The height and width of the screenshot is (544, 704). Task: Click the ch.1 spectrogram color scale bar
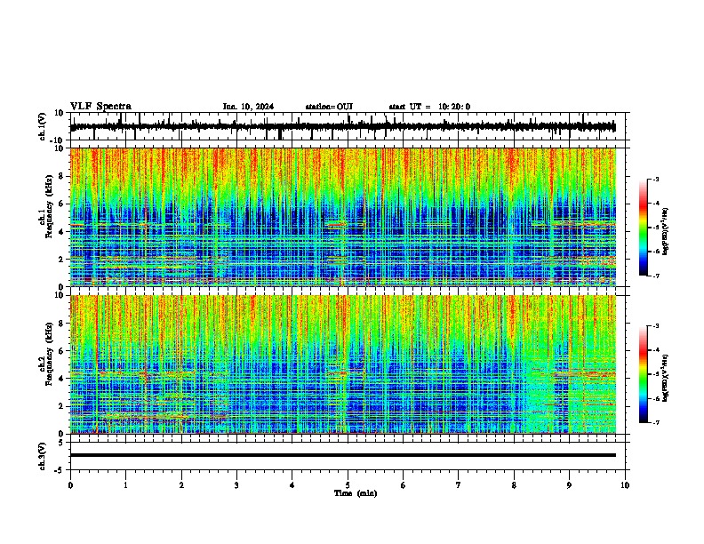(x=644, y=228)
